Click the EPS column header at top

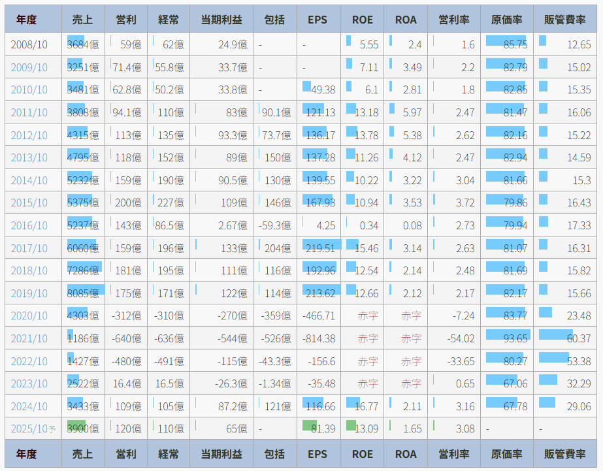(x=318, y=20)
